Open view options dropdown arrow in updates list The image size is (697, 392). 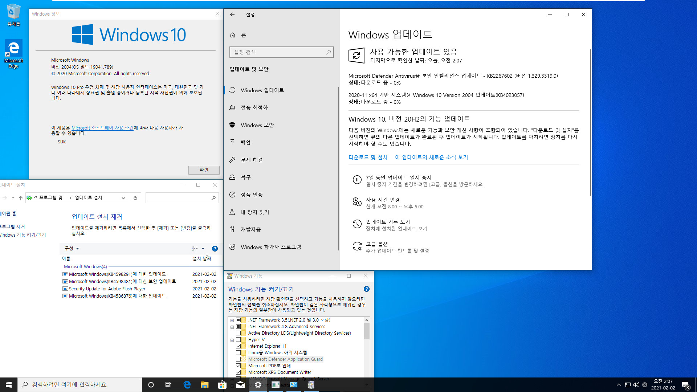click(203, 249)
